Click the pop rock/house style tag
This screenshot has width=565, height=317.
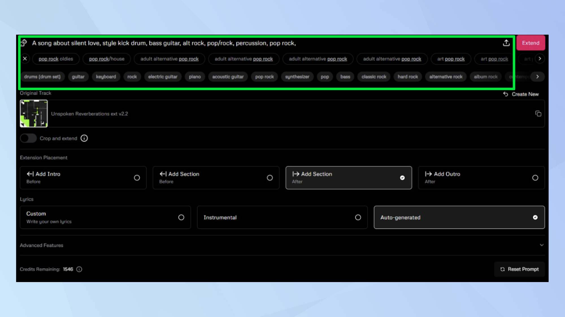(x=107, y=59)
